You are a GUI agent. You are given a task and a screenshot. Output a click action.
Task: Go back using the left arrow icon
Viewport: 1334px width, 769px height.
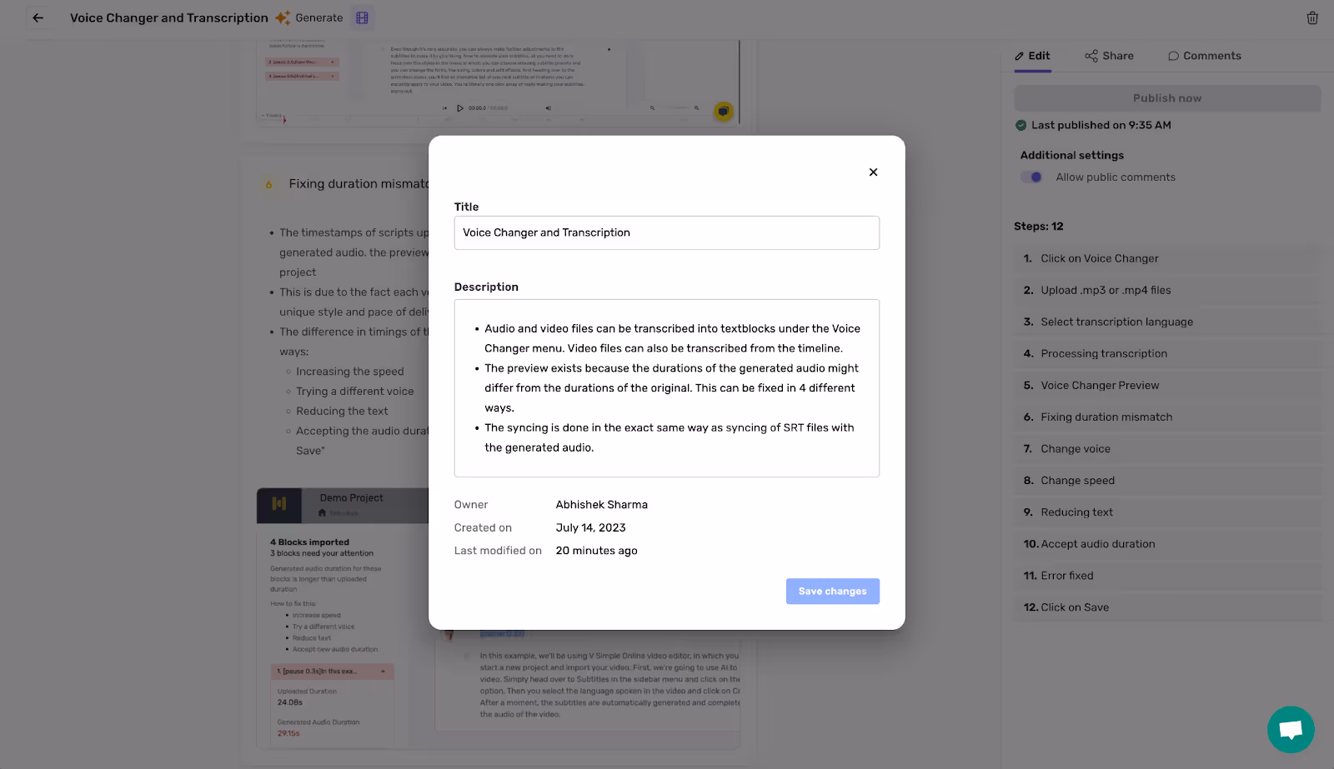click(38, 17)
